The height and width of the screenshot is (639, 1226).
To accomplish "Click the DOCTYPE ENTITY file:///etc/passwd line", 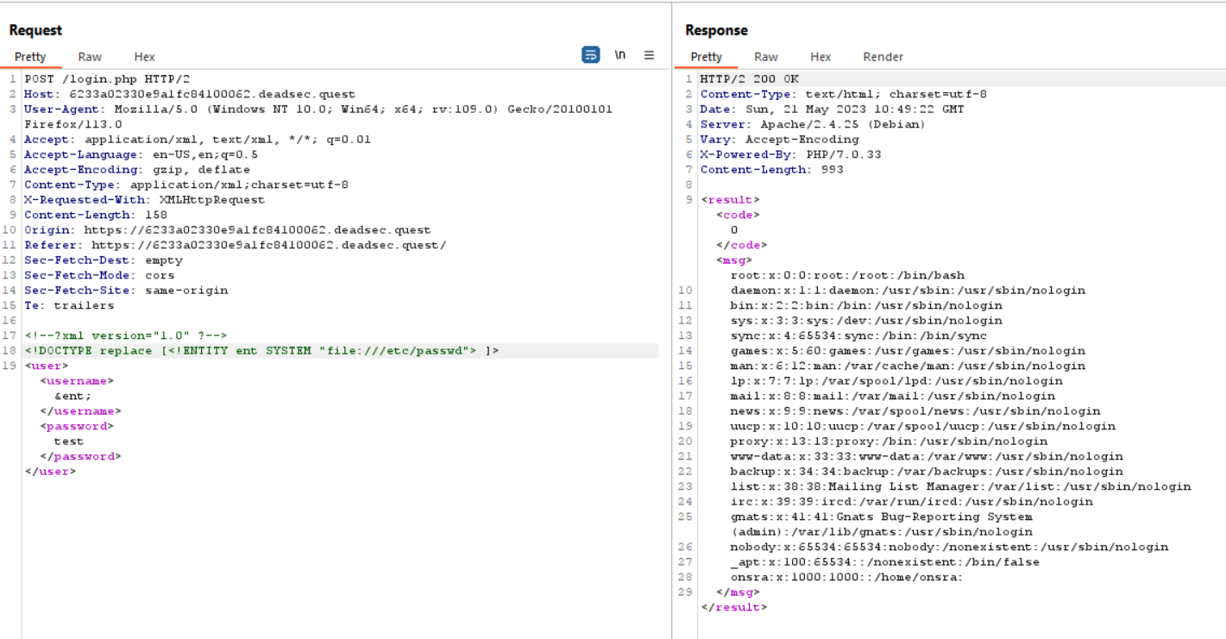I will click(x=261, y=351).
